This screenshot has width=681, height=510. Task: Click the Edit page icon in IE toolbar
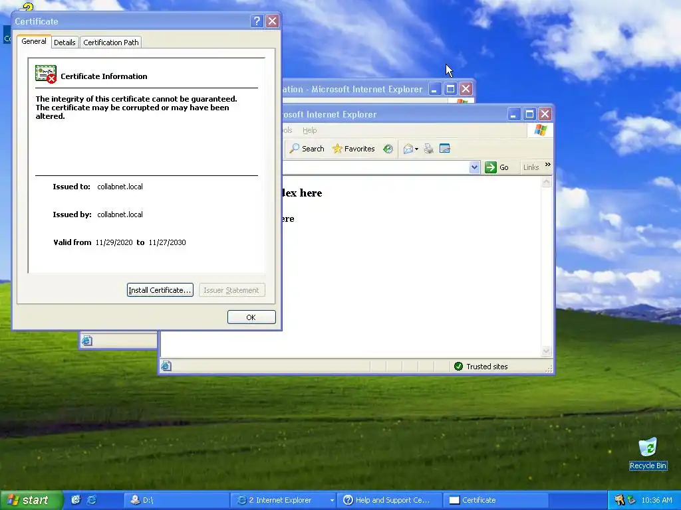[445, 149]
